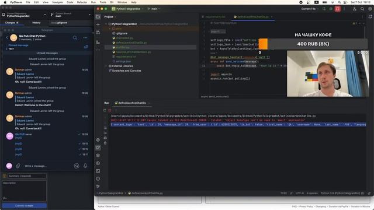Screen dimensions: 374x210
Task: Search in the Telegram chat using the magnifier
Action: 75,37
